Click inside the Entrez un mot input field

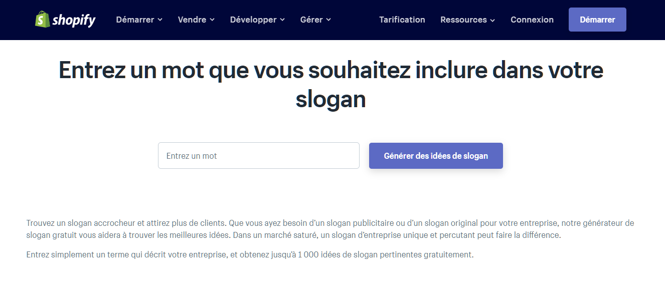click(258, 155)
